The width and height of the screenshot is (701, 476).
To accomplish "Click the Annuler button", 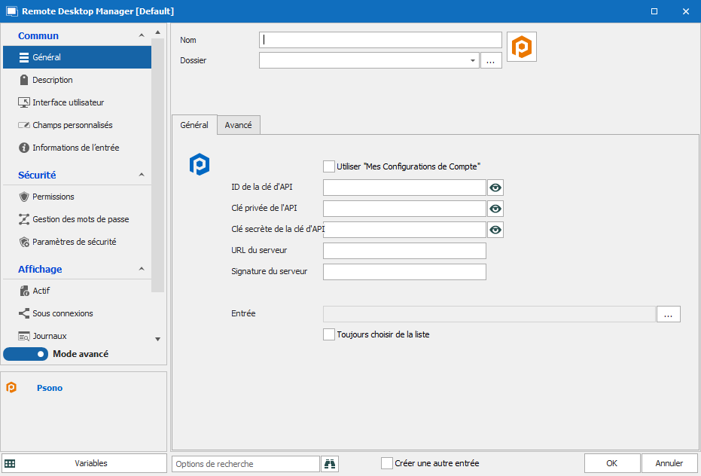I will tap(669, 463).
